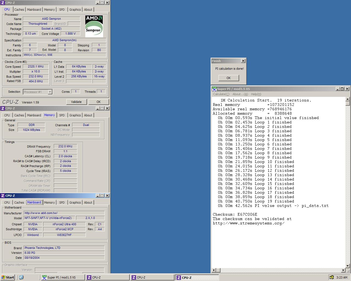Click the Super PI vertical scrollbar thumb

pyautogui.click(x=347, y=103)
